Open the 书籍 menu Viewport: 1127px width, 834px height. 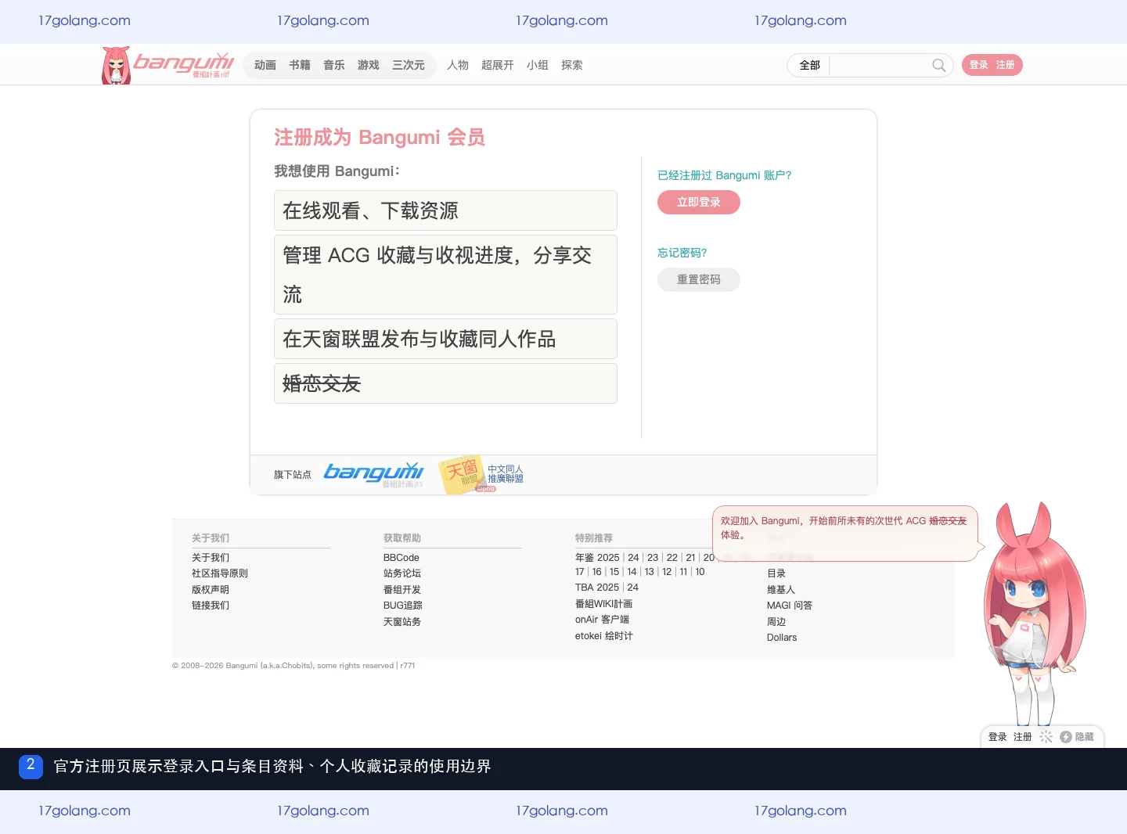coord(300,65)
